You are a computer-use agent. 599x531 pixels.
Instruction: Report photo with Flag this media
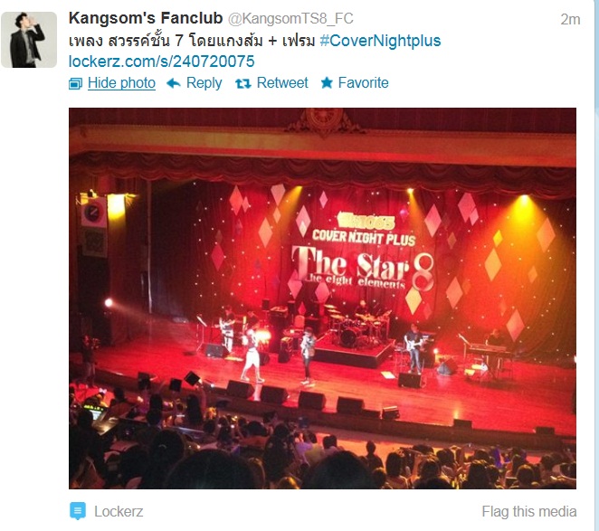point(529,511)
